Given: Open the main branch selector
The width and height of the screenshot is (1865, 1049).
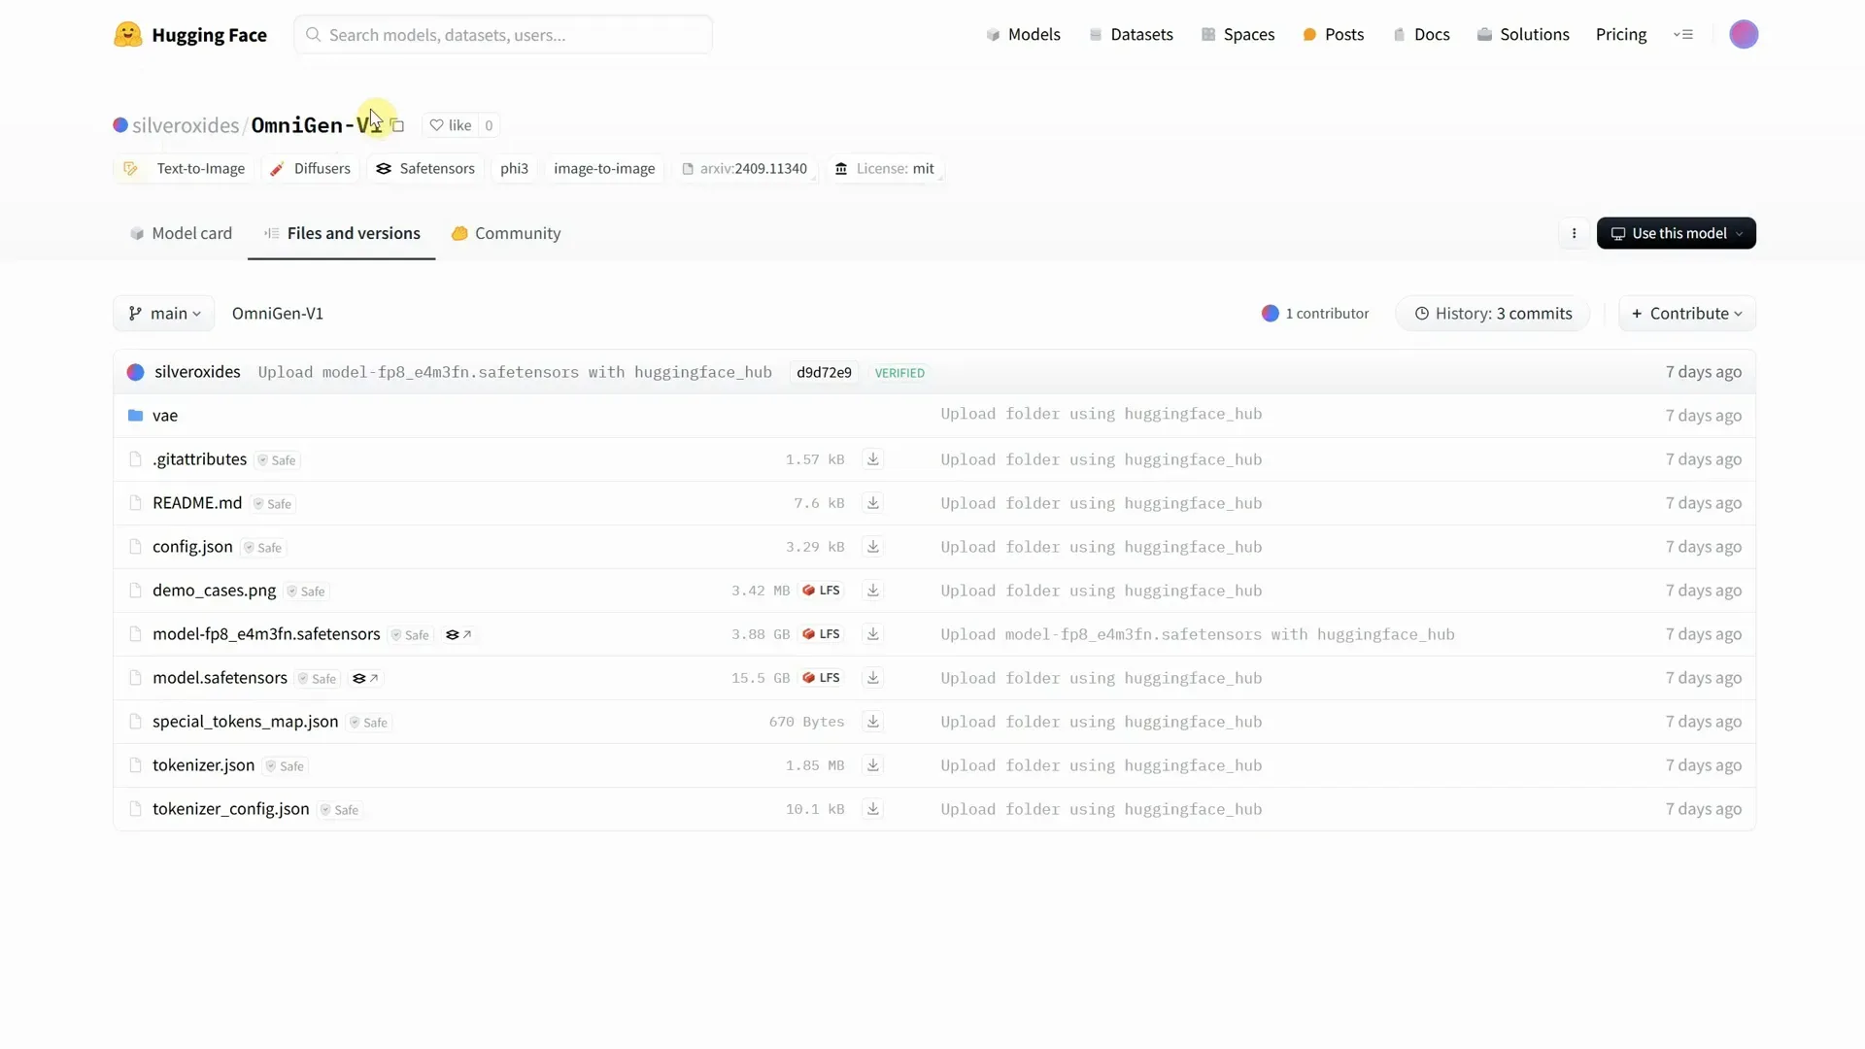Looking at the screenshot, I should [x=163, y=313].
